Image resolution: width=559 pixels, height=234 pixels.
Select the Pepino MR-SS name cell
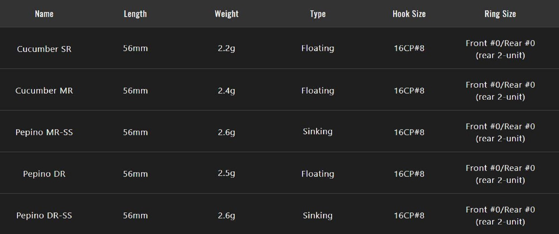tap(44, 132)
